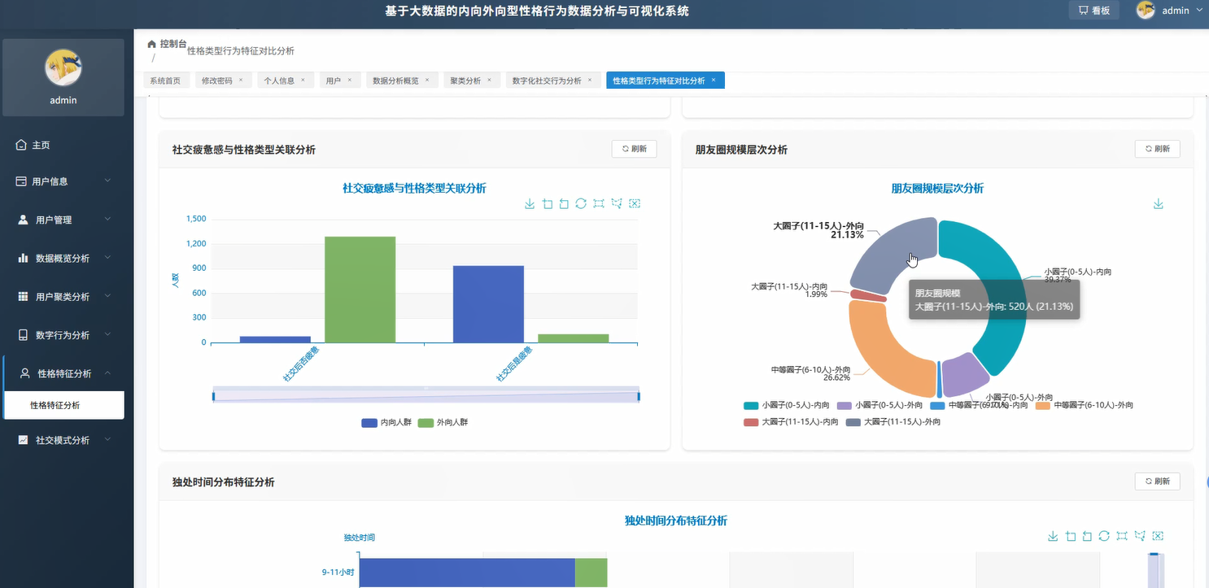Click zoom reset icon on solitude time chart
The image size is (1209, 588).
pyautogui.click(x=1087, y=536)
